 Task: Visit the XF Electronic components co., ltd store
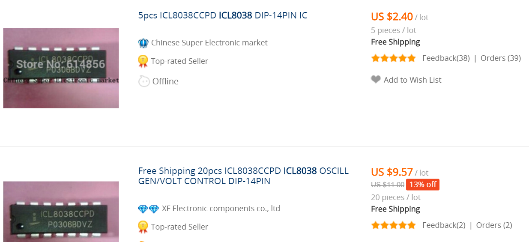tap(221, 209)
